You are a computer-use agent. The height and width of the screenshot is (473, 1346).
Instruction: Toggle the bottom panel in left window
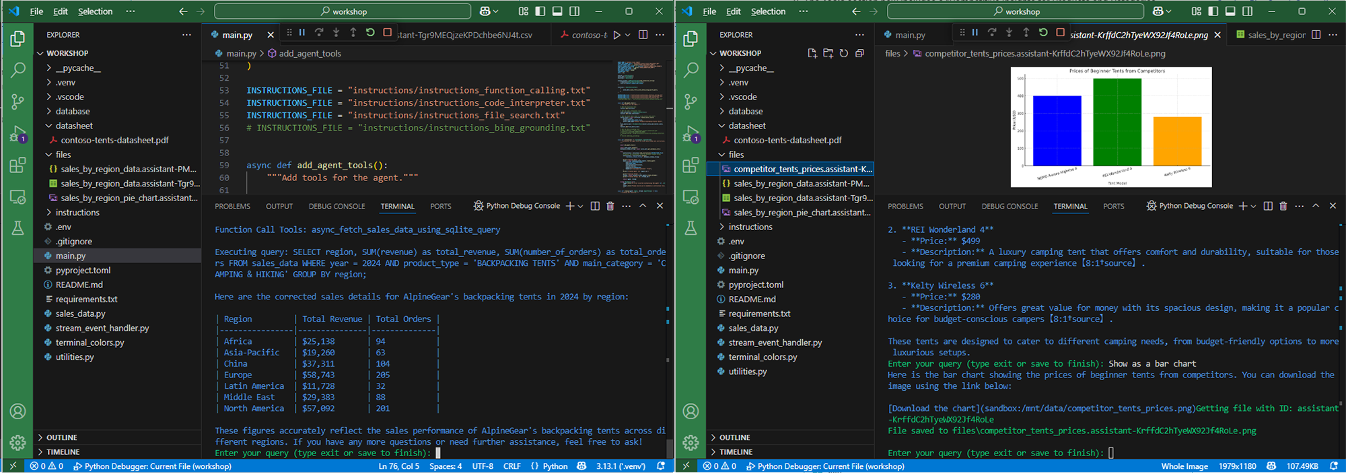pos(557,11)
